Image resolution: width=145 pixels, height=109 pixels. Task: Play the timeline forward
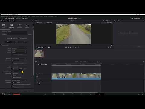[73, 48]
